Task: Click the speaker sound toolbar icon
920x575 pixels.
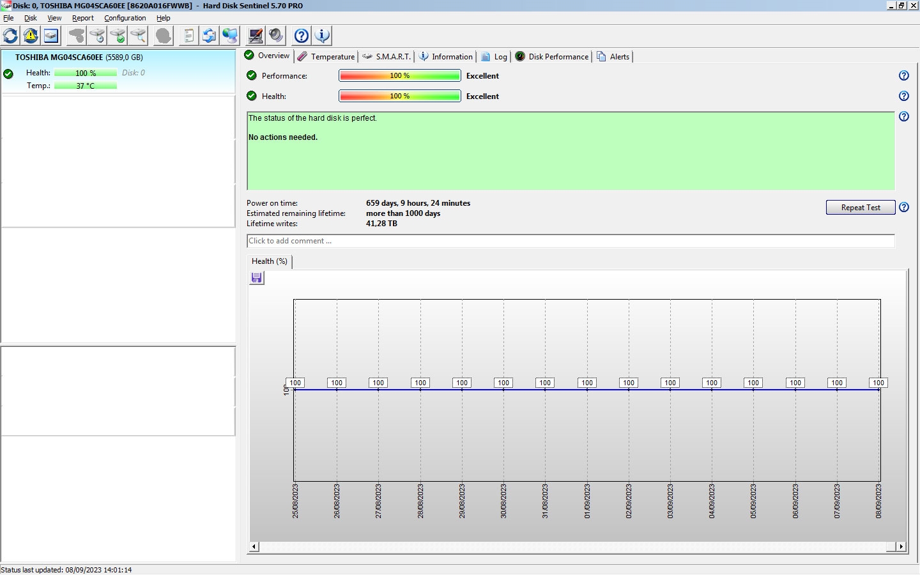Action: pos(276,36)
